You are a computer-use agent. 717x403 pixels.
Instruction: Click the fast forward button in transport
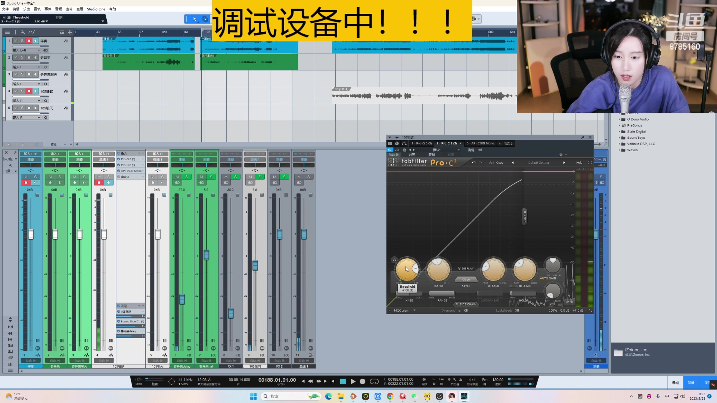point(319,381)
